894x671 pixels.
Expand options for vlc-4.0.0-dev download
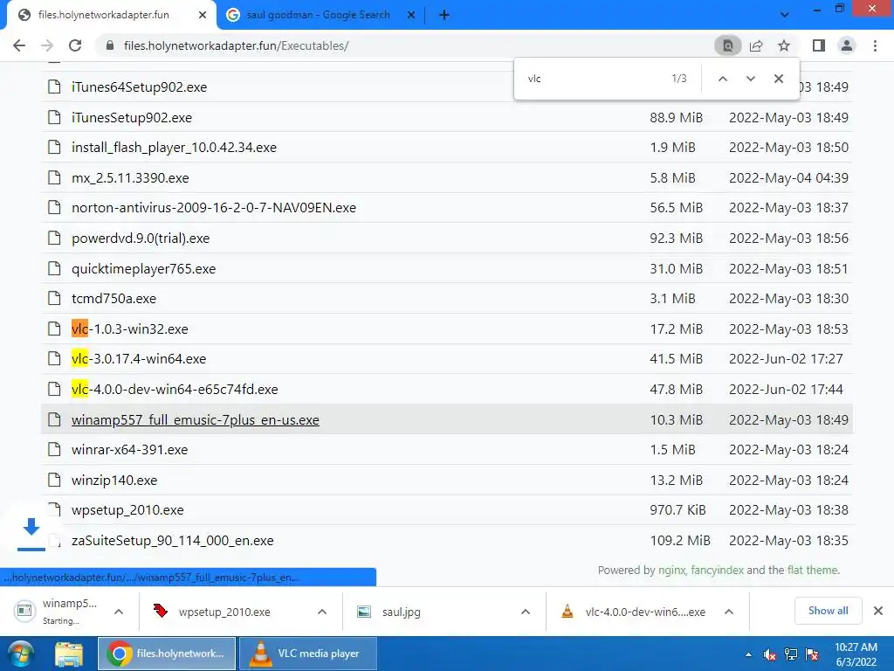(x=729, y=612)
